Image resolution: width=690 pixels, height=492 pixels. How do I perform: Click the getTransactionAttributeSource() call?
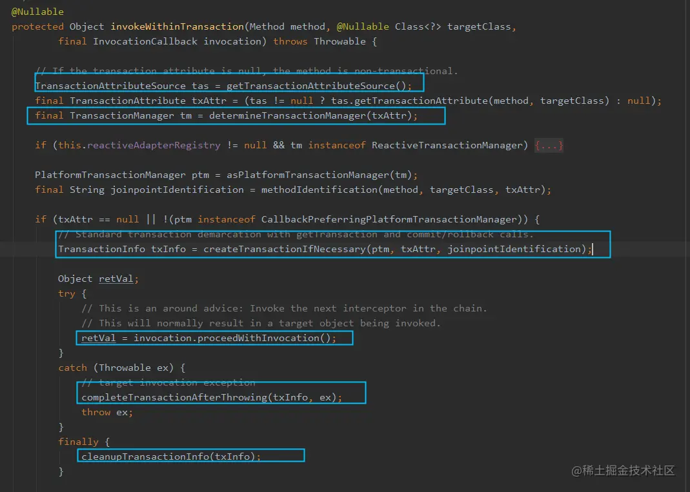click(x=316, y=86)
